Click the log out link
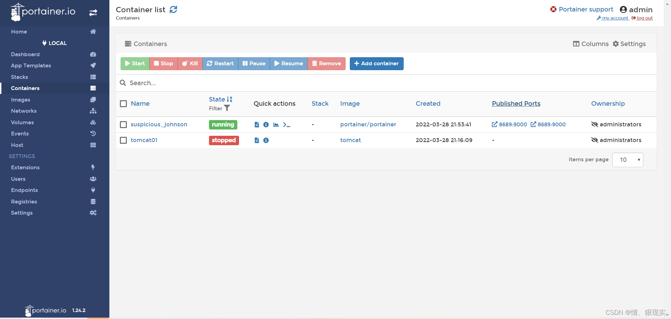The width and height of the screenshot is (671, 319). (x=642, y=18)
